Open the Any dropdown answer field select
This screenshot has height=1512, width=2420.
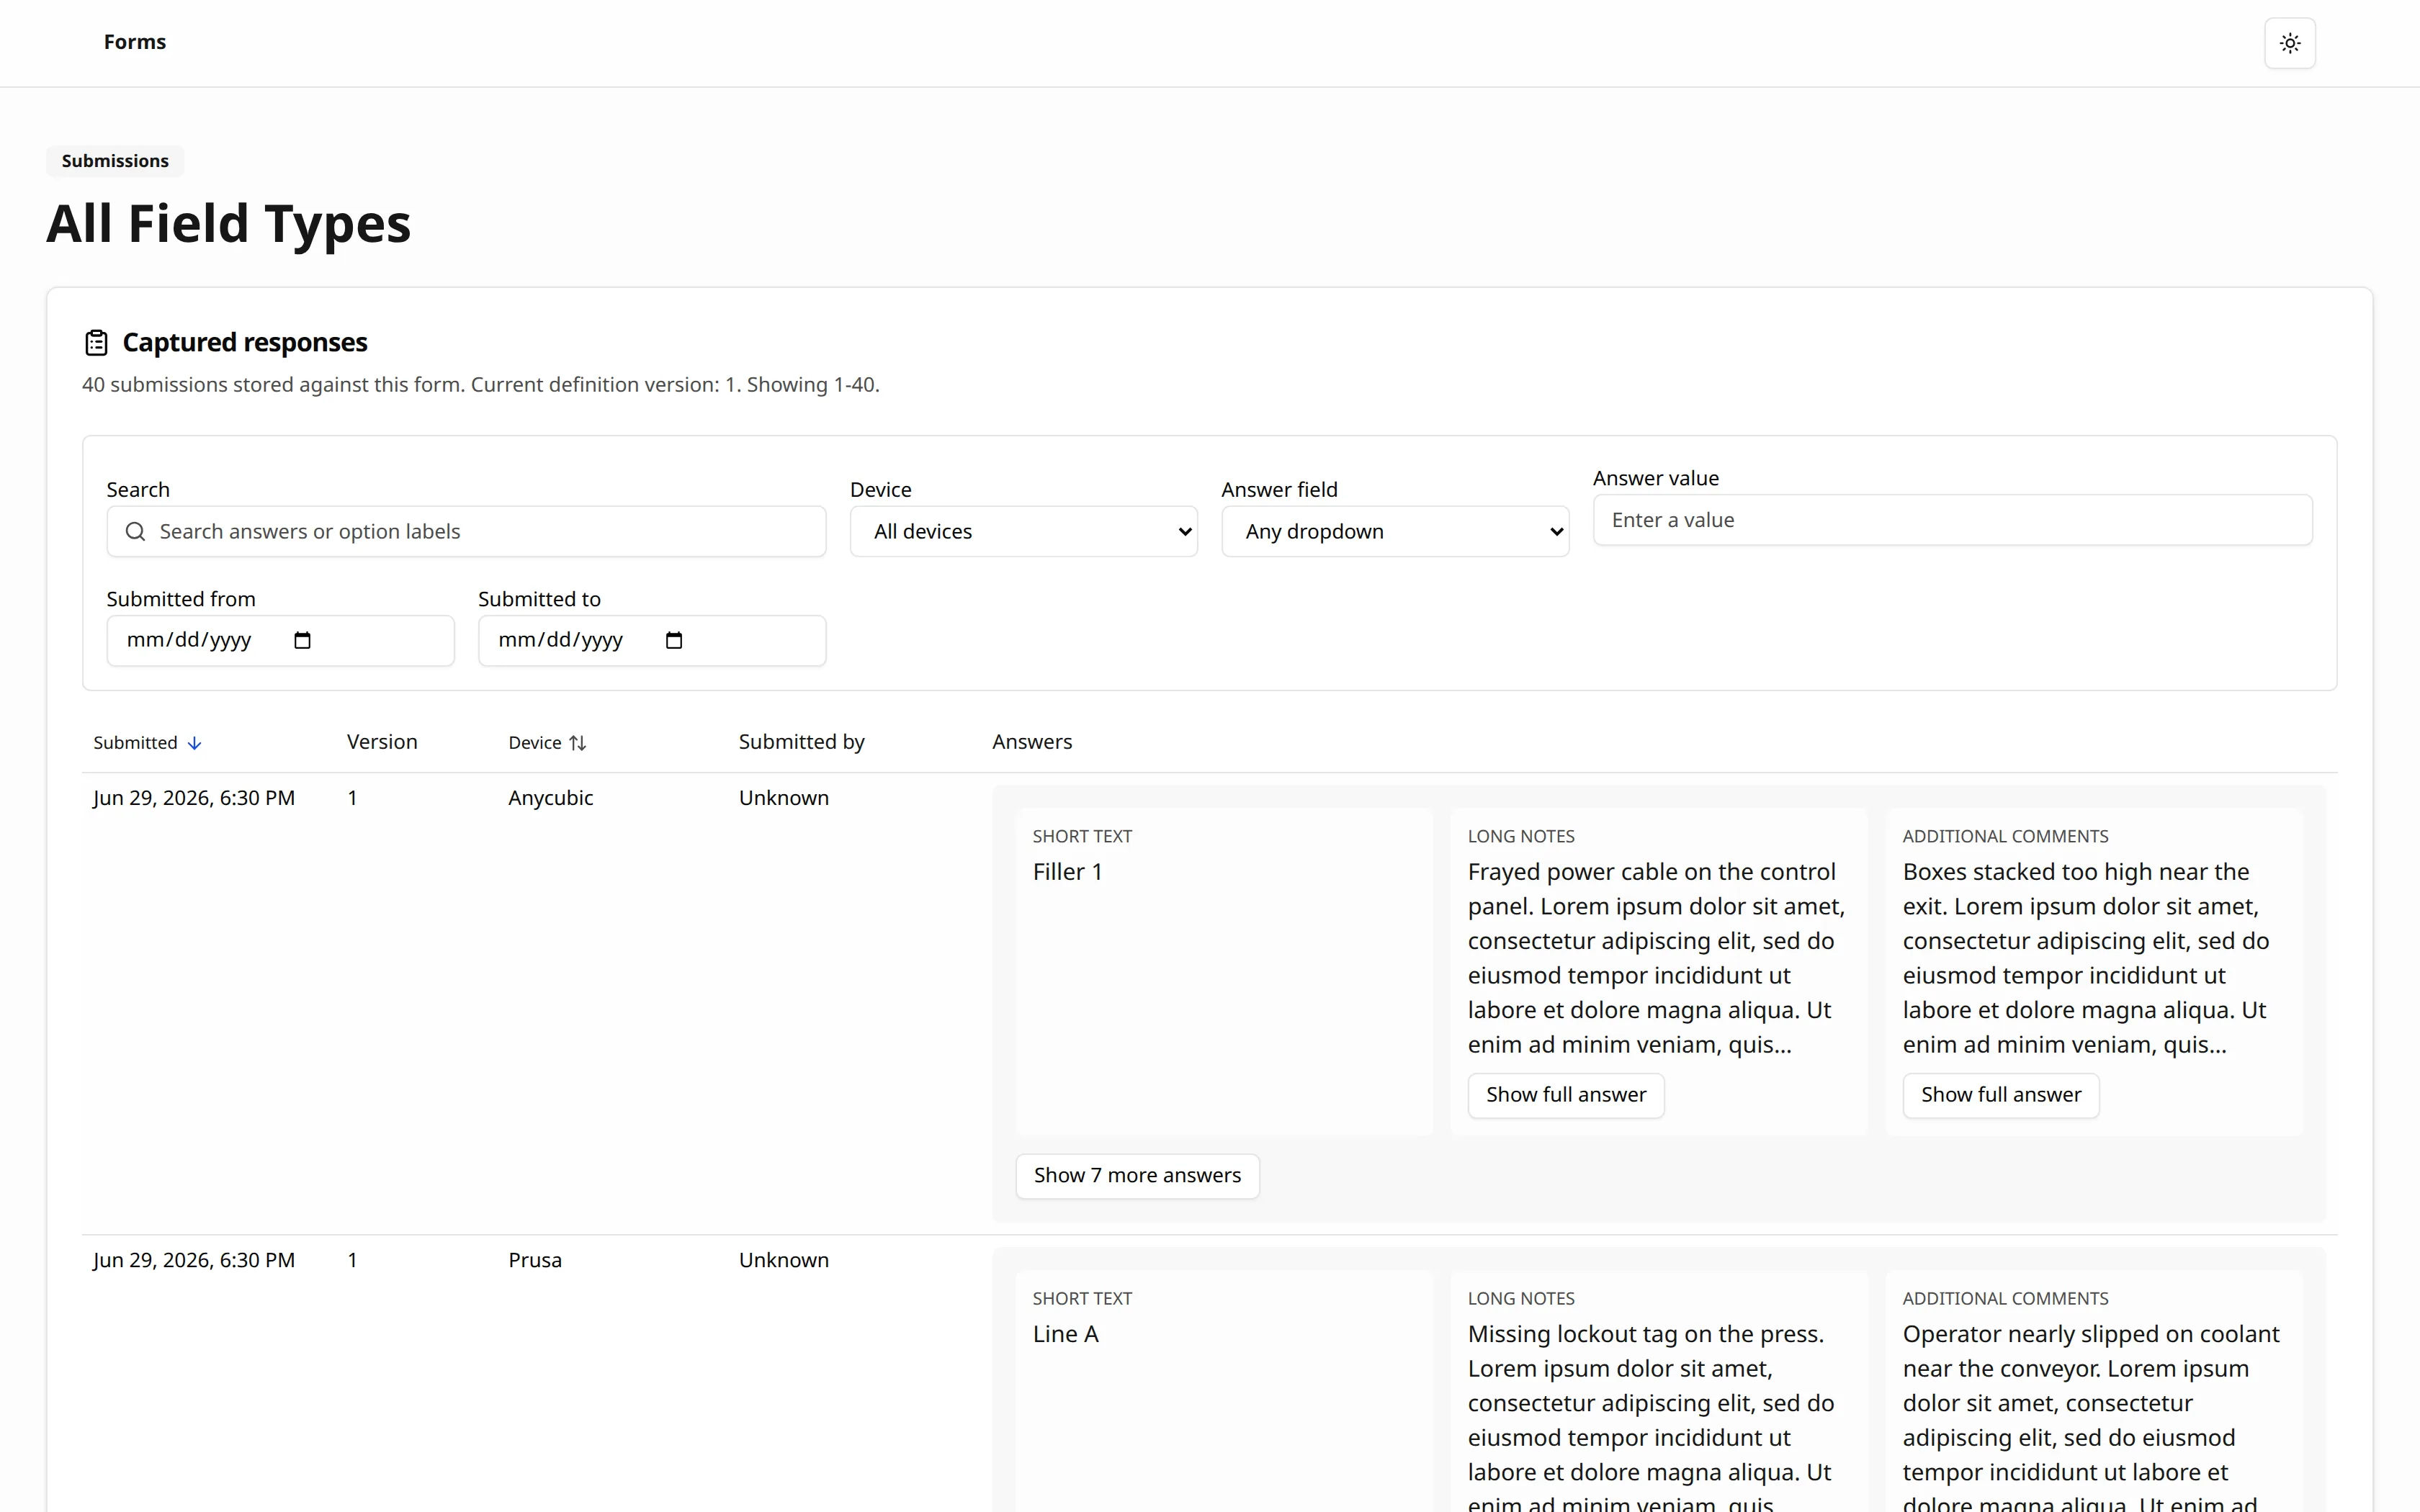[1395, 531]
